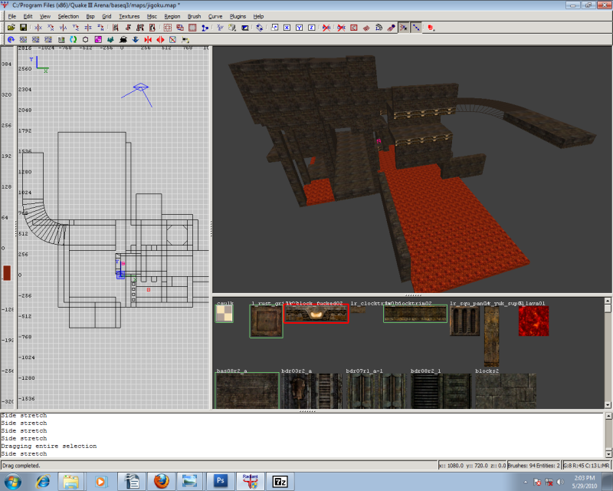The image size is (613, 491).
Task: Open the Brush menu
Action: click(x=195, y=16)
